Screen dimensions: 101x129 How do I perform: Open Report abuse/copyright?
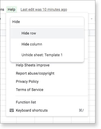coord(35,73)
